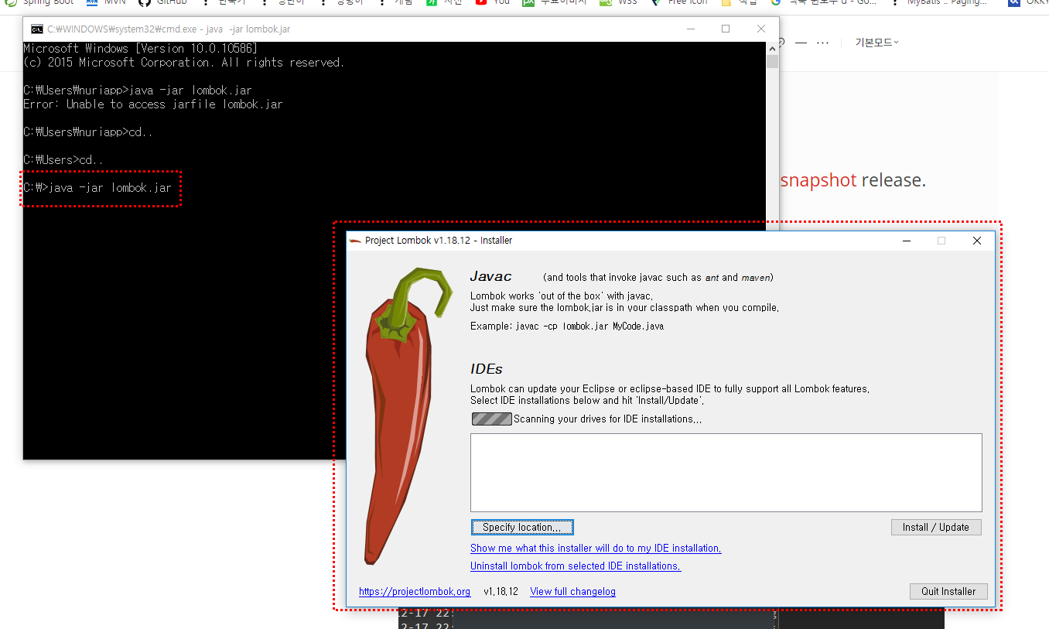The width and height of the screenshot is (1049, 629).
Task: Click the cmd.exe icon in the console title bar
Action: [x=36, y=29]
